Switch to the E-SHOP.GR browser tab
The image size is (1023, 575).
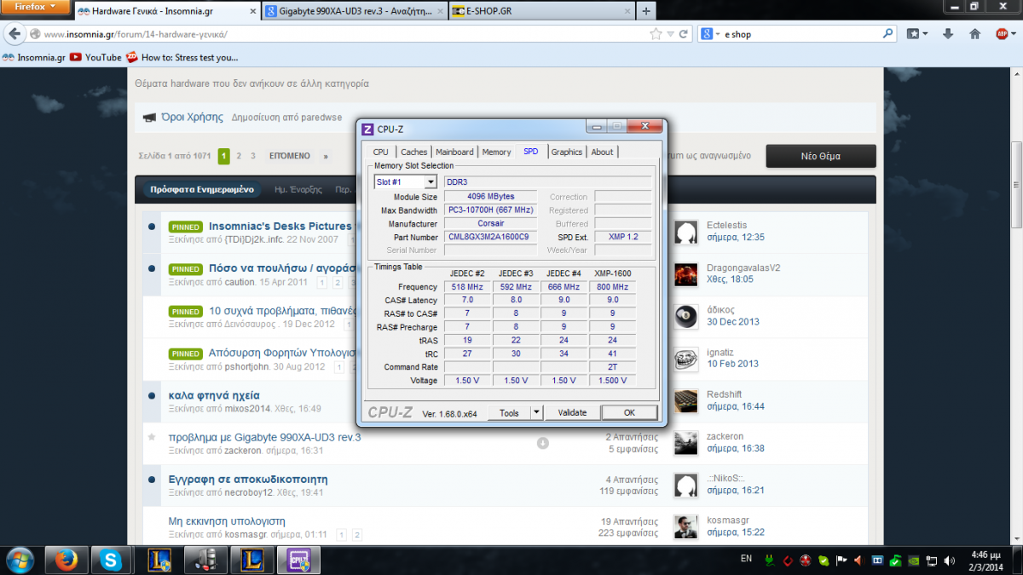[540, 11]
